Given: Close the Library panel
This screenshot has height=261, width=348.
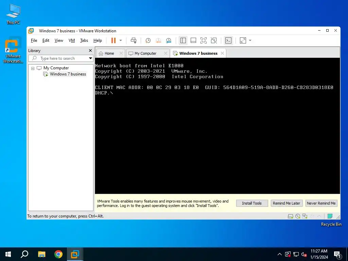Looking at the screenshot, I should pos(90,51).
